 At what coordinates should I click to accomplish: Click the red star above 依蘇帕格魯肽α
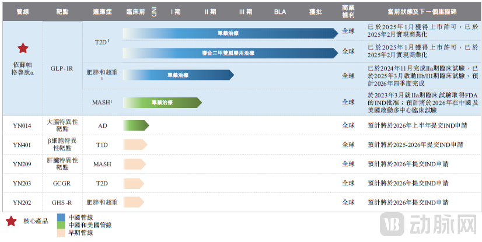tap(23, 48)
